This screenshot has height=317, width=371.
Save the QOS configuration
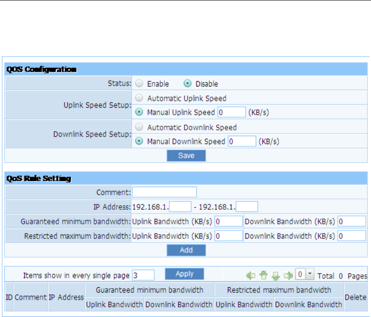[x=186, y=156]
